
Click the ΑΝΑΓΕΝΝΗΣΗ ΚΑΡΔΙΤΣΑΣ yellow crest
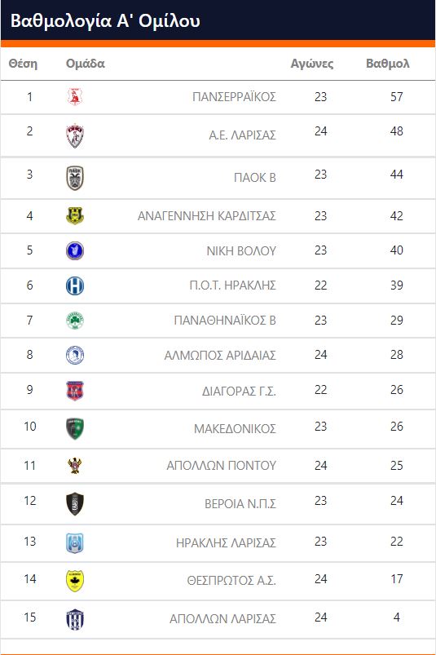click(x=75, y=216)
